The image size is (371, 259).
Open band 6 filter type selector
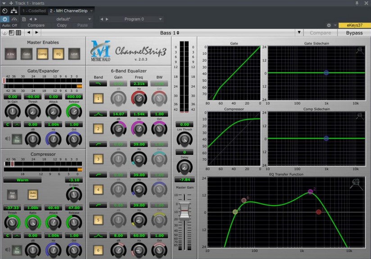[x=98, y=236]
